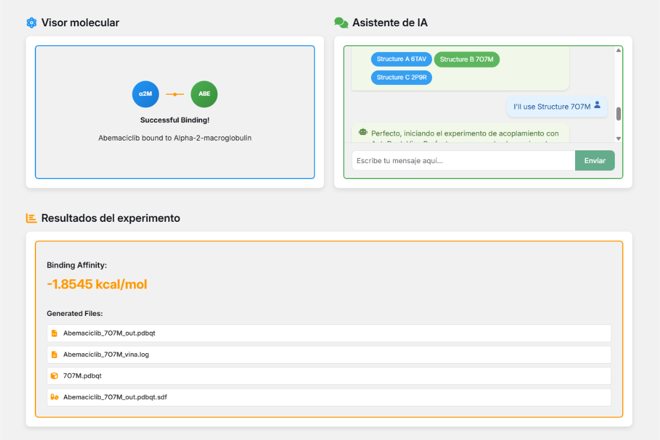
Task: Click file icon next to Abemaciclib_7O7M_out.pdbqt
Action: 54,334
